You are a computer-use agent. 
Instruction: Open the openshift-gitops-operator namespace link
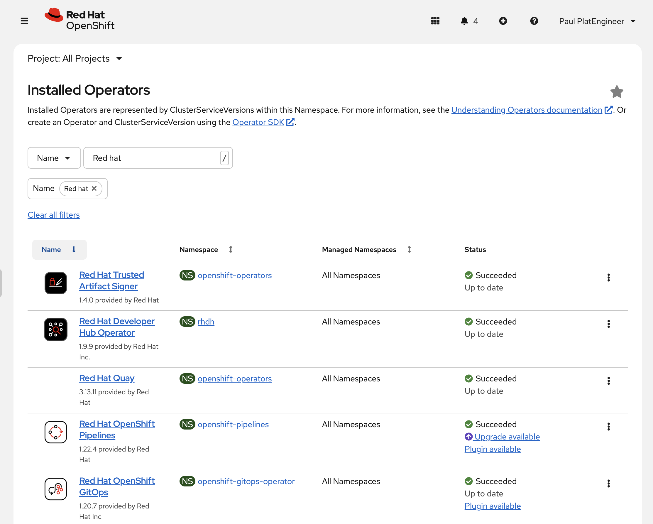coord(246,481)
